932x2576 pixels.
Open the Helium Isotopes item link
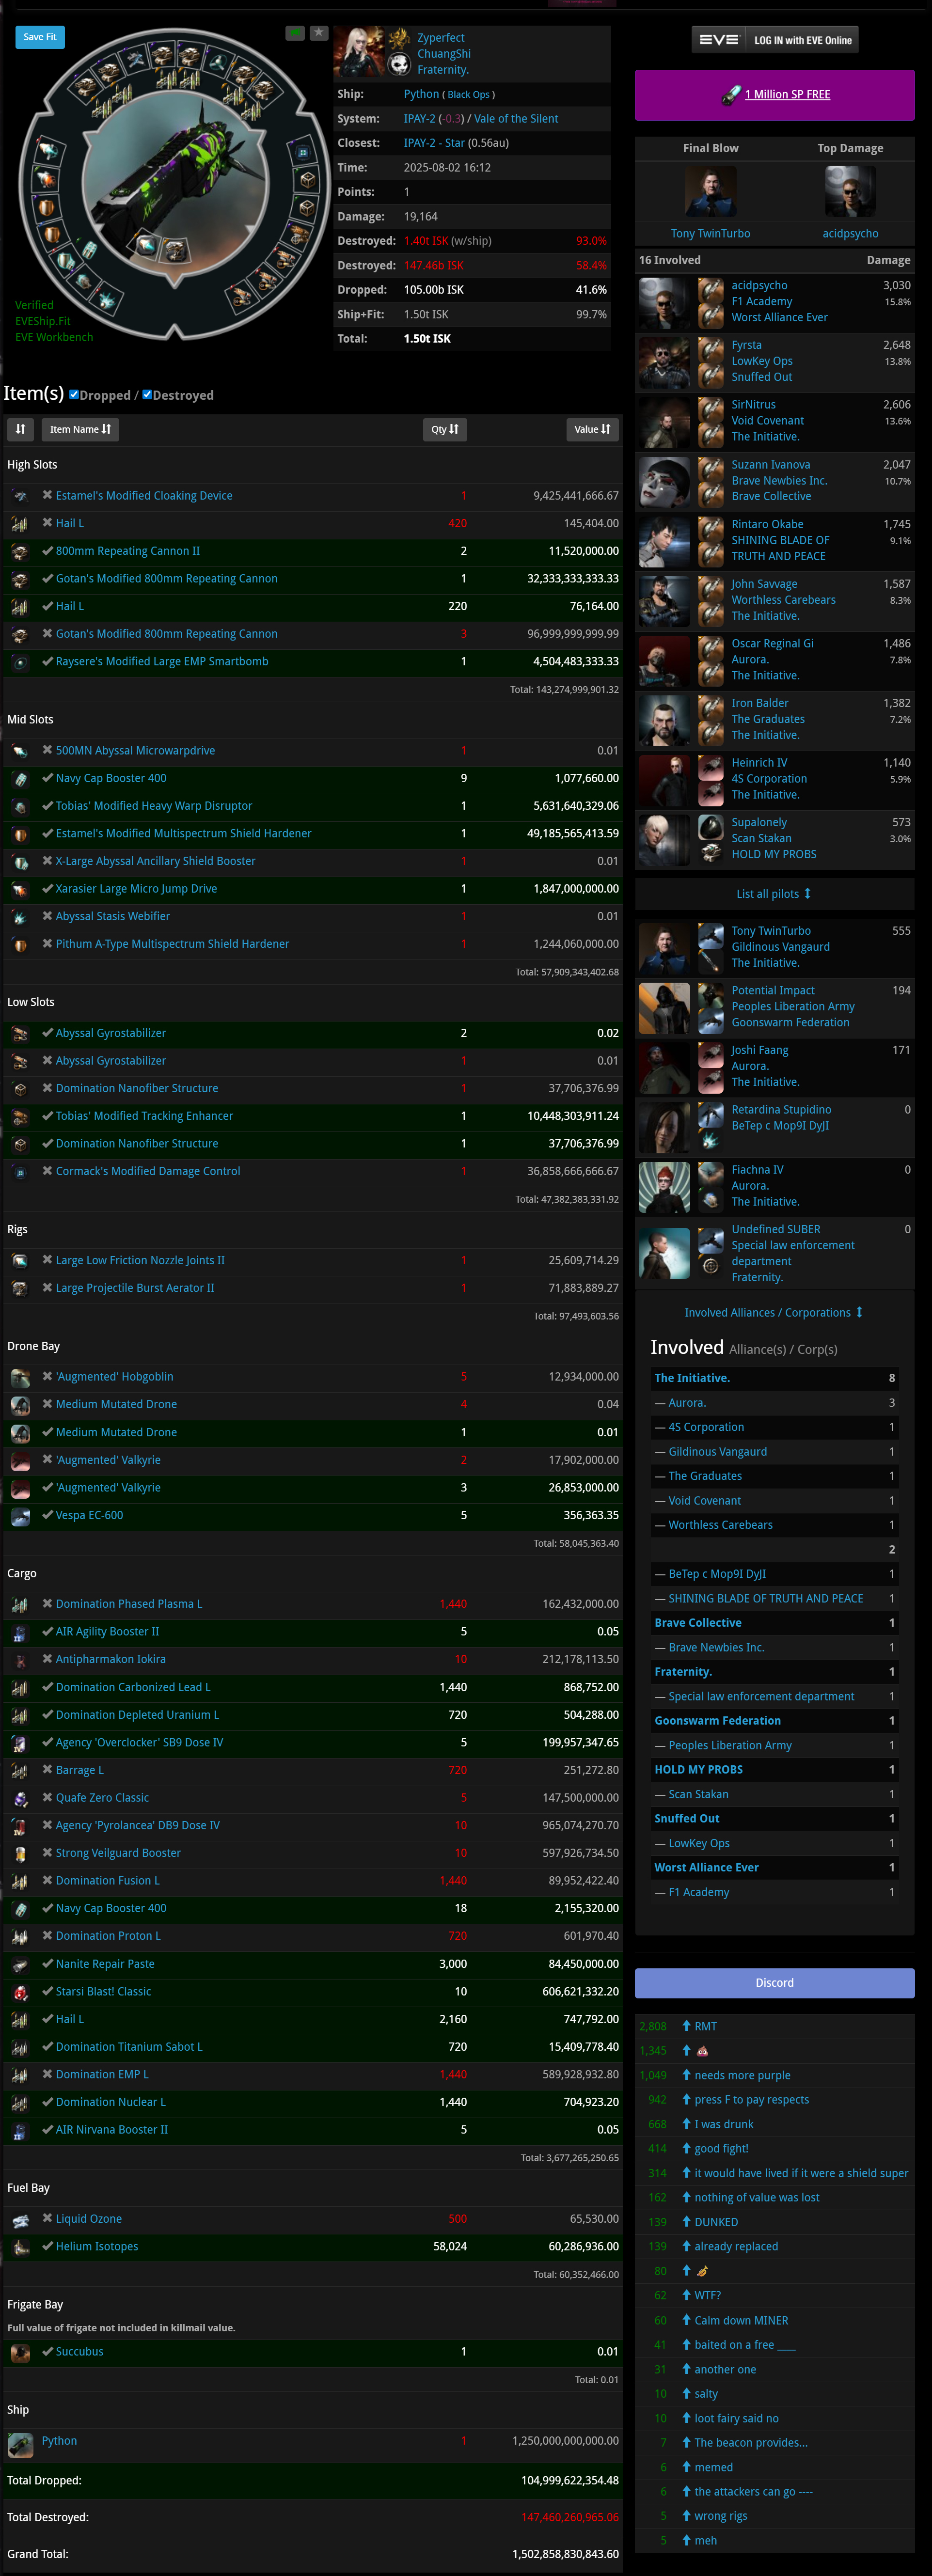coord(97,2246)
